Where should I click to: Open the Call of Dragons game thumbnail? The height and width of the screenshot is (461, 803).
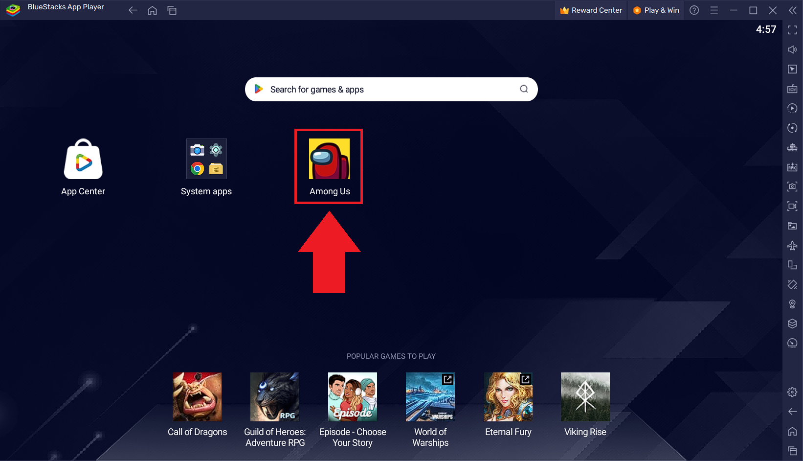tap(197, 397)
